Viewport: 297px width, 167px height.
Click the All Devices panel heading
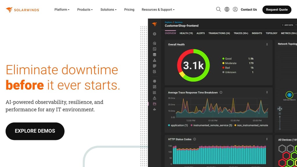pos(287,140)
